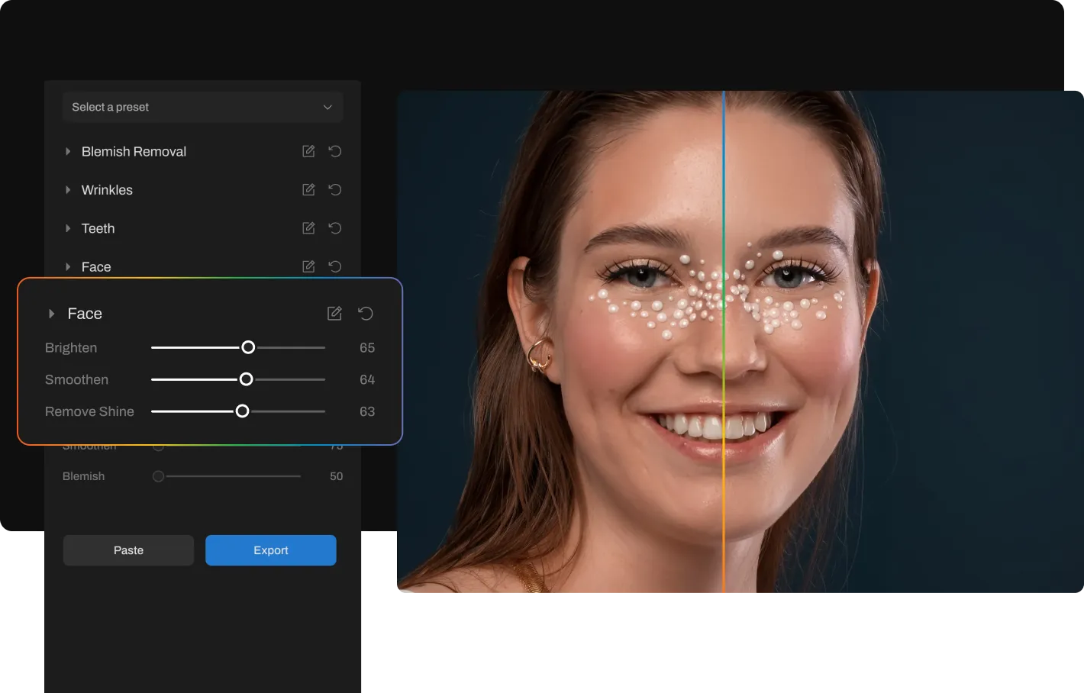Viewport: 1084px width, 693px height.
Task: Click edit icon for Teeth
Action: click(308, 228)
